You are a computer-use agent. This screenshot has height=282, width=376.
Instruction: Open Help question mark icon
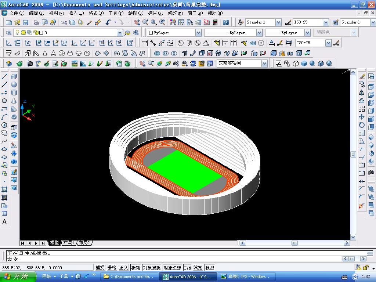click(226, 22)
